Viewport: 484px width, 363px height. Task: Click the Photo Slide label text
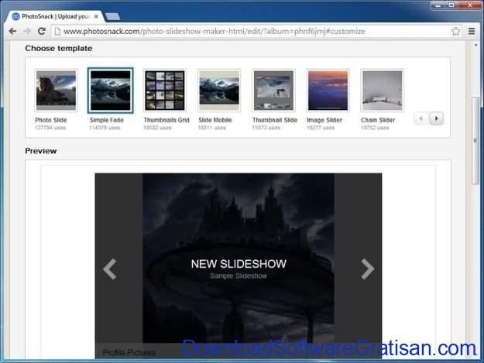tap(51, 120)
